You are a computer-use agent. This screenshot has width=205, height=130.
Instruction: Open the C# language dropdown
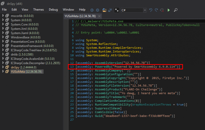(x=145, y=10)
